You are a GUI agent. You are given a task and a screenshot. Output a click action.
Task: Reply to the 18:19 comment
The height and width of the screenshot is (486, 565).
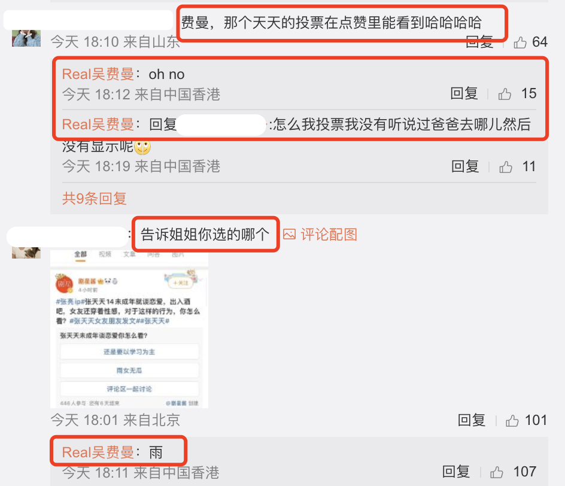pos(465,167)
